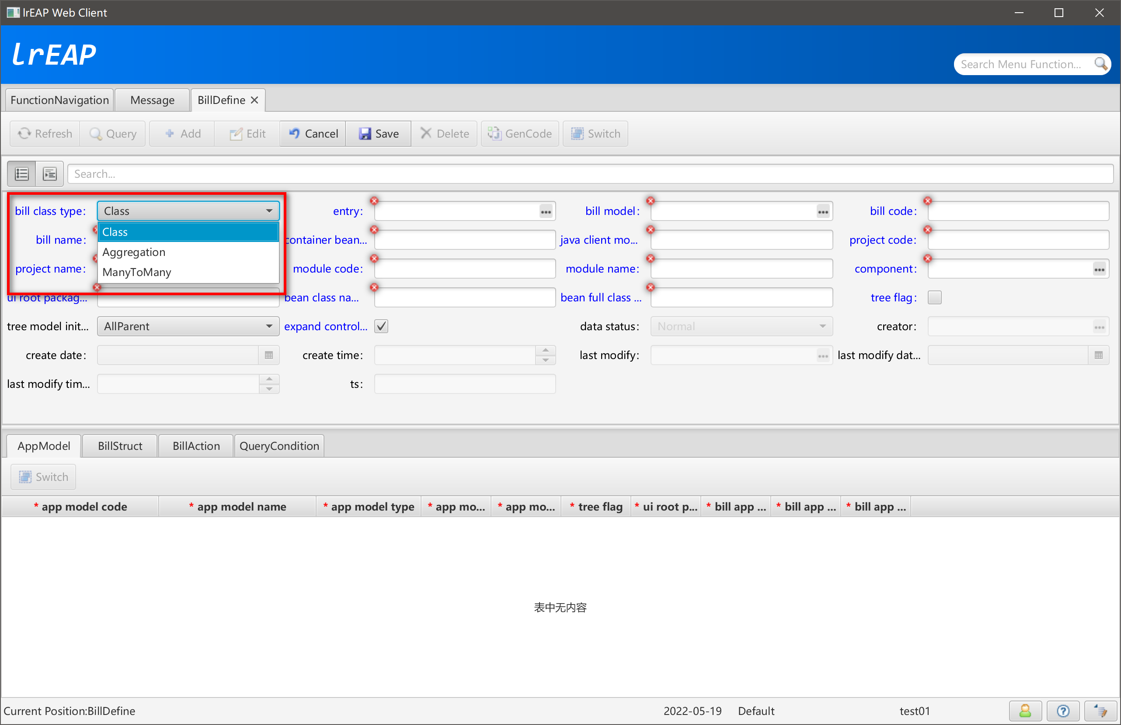
Task: Close the BillDefine tab
Action: point(254,100)
